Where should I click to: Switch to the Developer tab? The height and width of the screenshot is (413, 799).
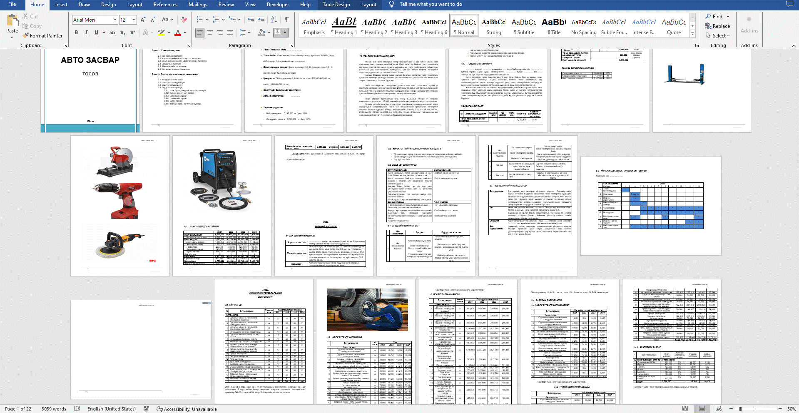278,5
